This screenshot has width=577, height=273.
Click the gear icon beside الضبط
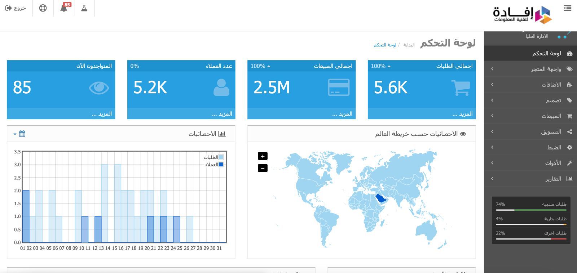point(570,147)
